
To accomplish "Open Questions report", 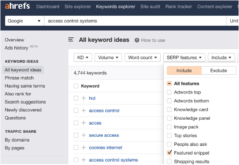I will [15, 118].
